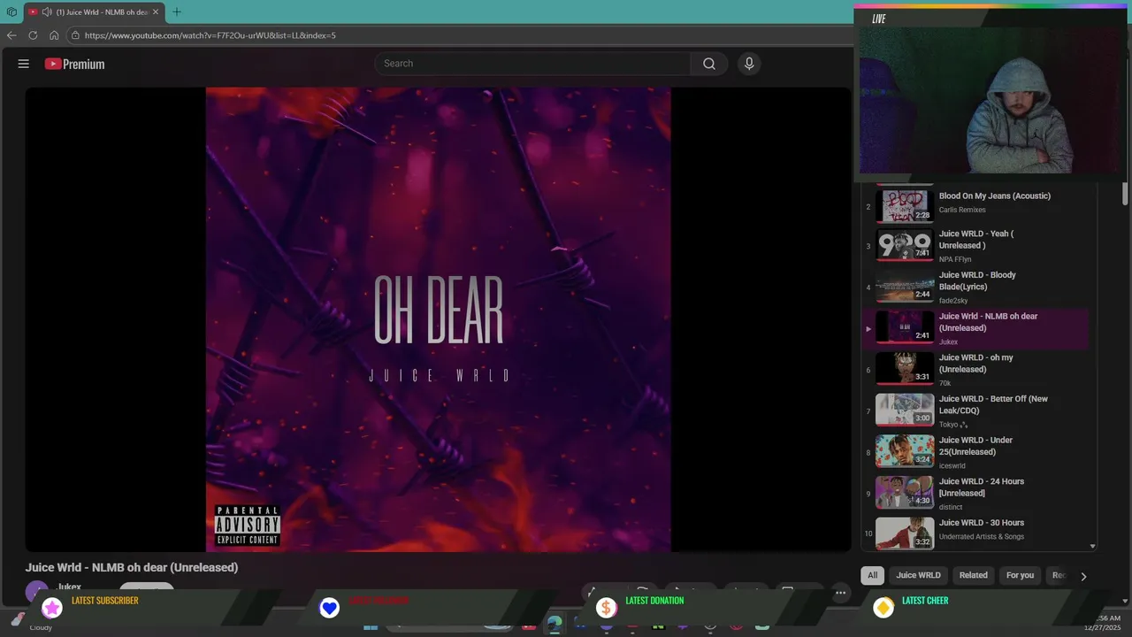Click the search magnifier button
Screen dimensions: 1132x637
[709, 64]
